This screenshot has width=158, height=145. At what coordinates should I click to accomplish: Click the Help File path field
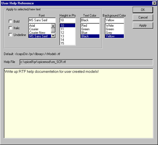pyautogui.click(x=86, y=62)
